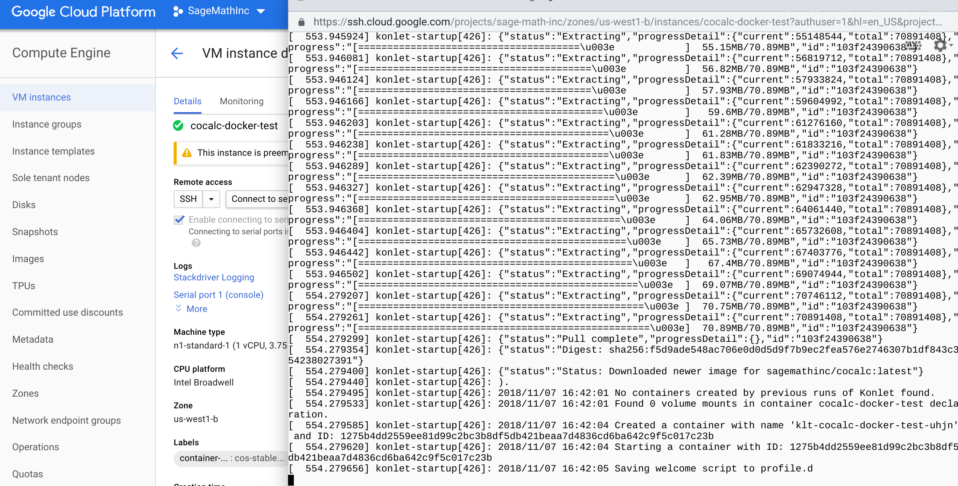Image resolution: width=958 pixels, height=486 pixels.
Task: Click the SageMathInc project hexagon icon
Action: point(178,11)
